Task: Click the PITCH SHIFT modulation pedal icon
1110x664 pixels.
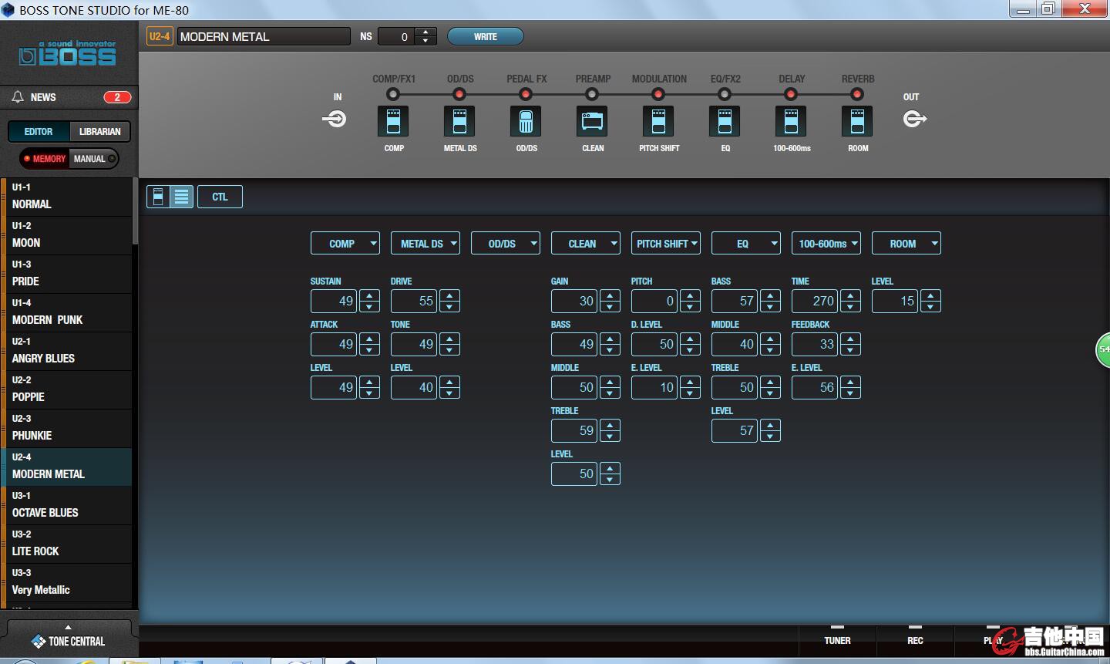Action: click(x=658, y=121)
